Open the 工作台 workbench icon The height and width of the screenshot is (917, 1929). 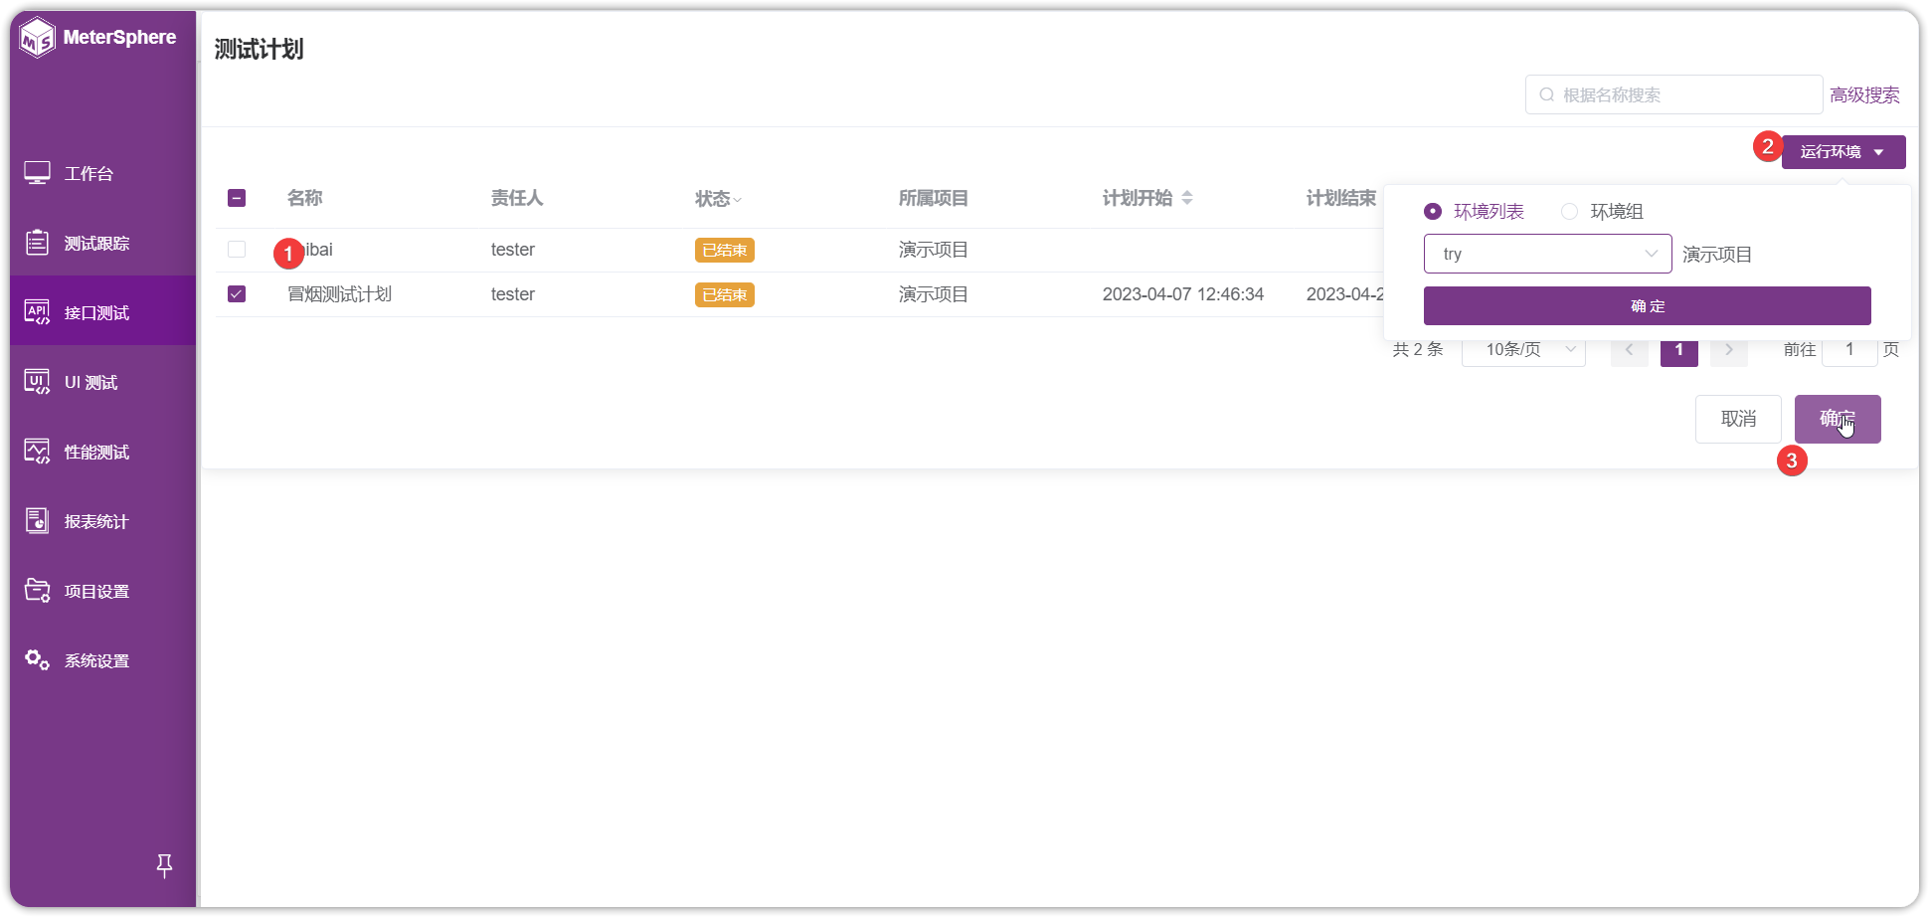[37, 173]
